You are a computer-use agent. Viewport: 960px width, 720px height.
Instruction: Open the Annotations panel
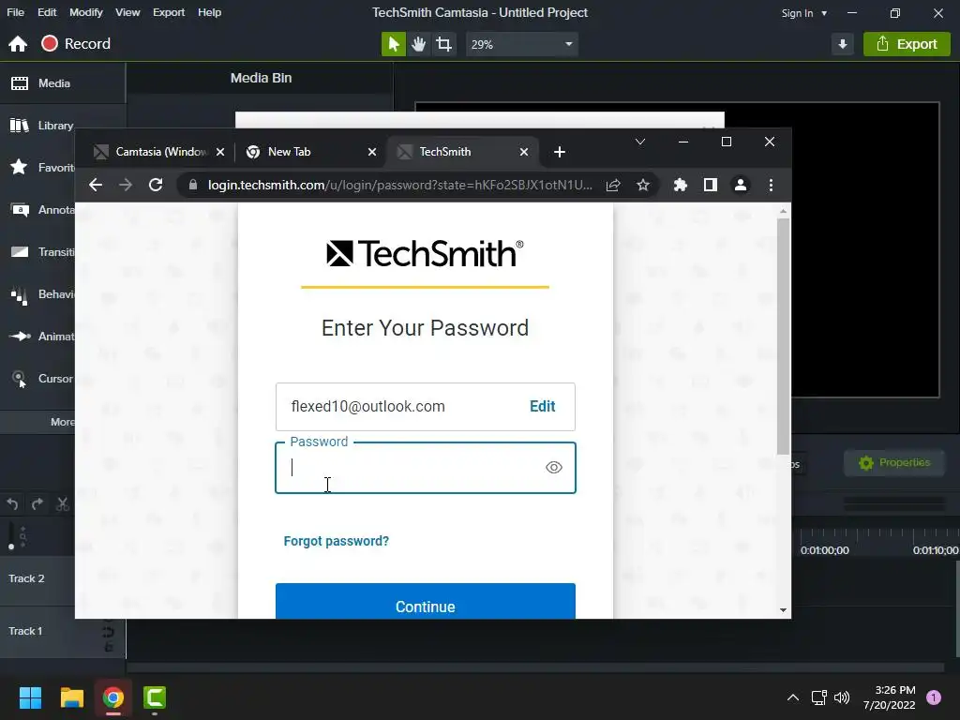pyautogui.click(x=40, y=209)
